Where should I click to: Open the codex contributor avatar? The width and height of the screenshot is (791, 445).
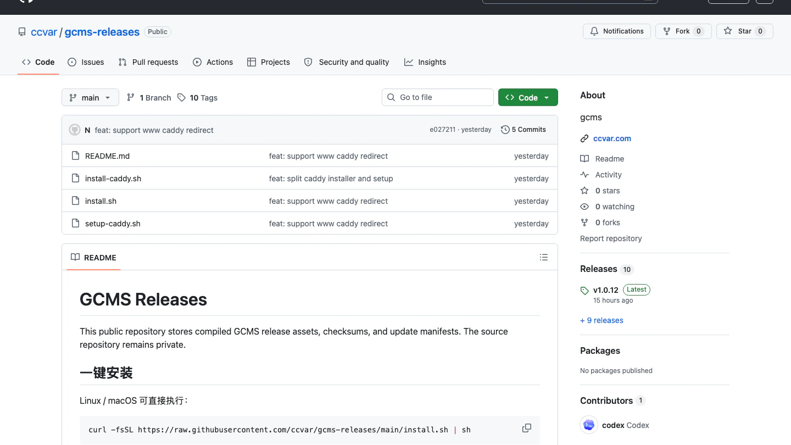589,425
